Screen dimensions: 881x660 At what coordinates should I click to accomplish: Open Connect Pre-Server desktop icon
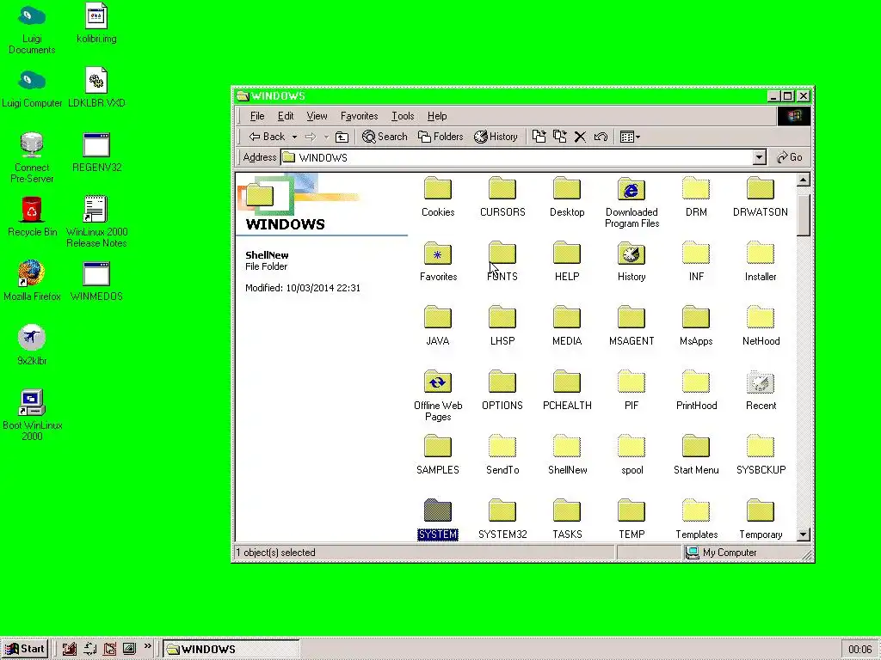[x=32, y=157]
